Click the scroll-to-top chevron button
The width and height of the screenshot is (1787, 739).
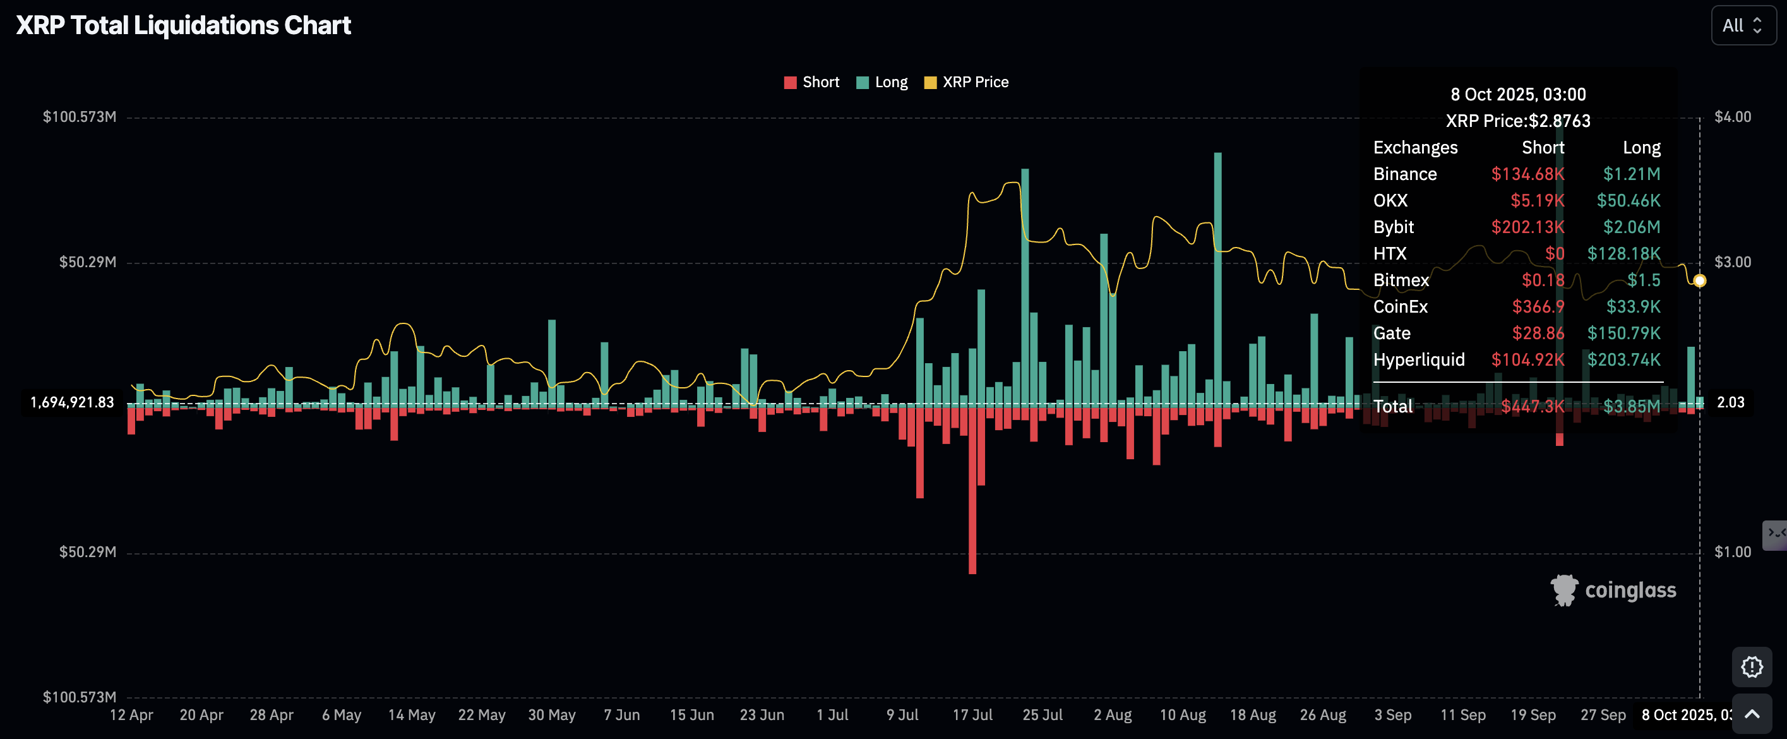[x=1751, y=714]
